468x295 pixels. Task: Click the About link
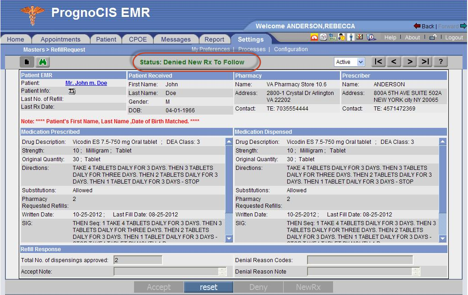(412, 37)
